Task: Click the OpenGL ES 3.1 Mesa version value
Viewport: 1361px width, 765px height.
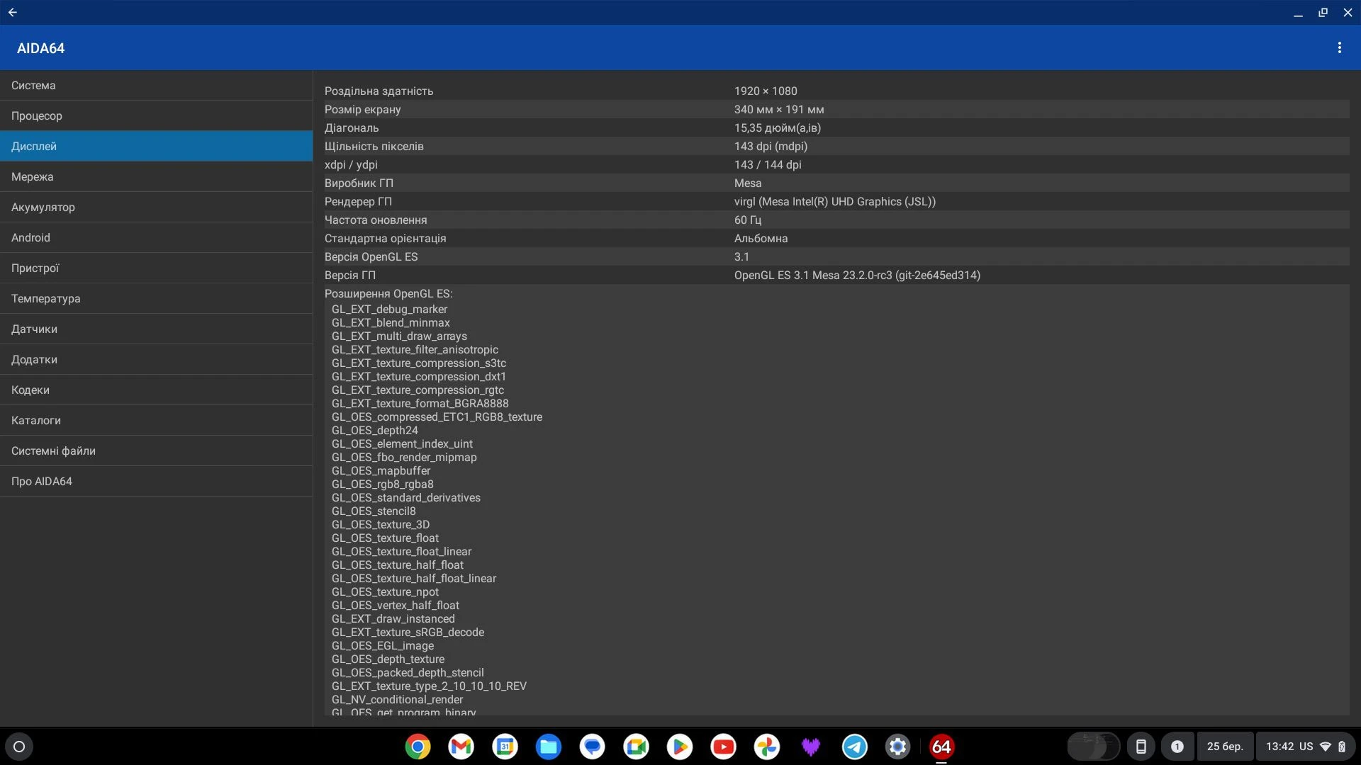Action: pyautogui.click(x=857, y=276)
